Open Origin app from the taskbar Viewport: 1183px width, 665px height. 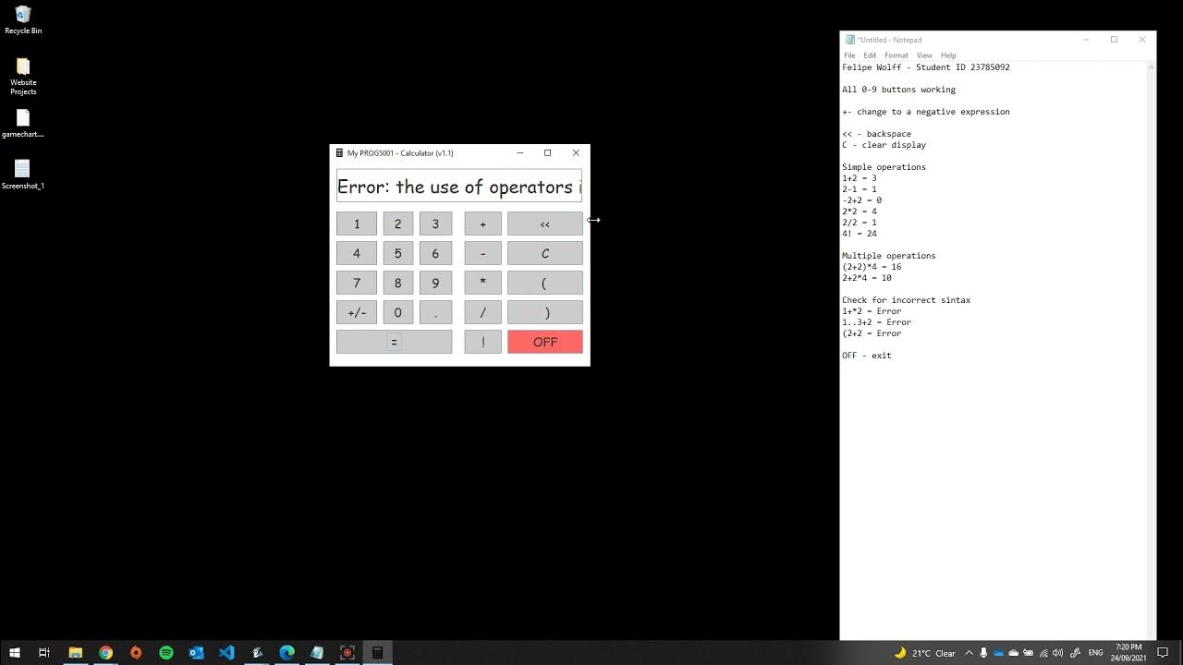click(136, 652)
